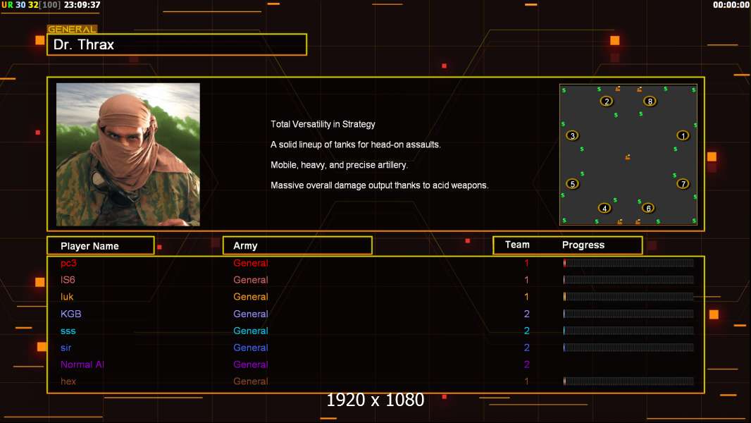The image size is (751, 423).
Task: Click the Dr. Thrax name field
Action: pos(177,44)
